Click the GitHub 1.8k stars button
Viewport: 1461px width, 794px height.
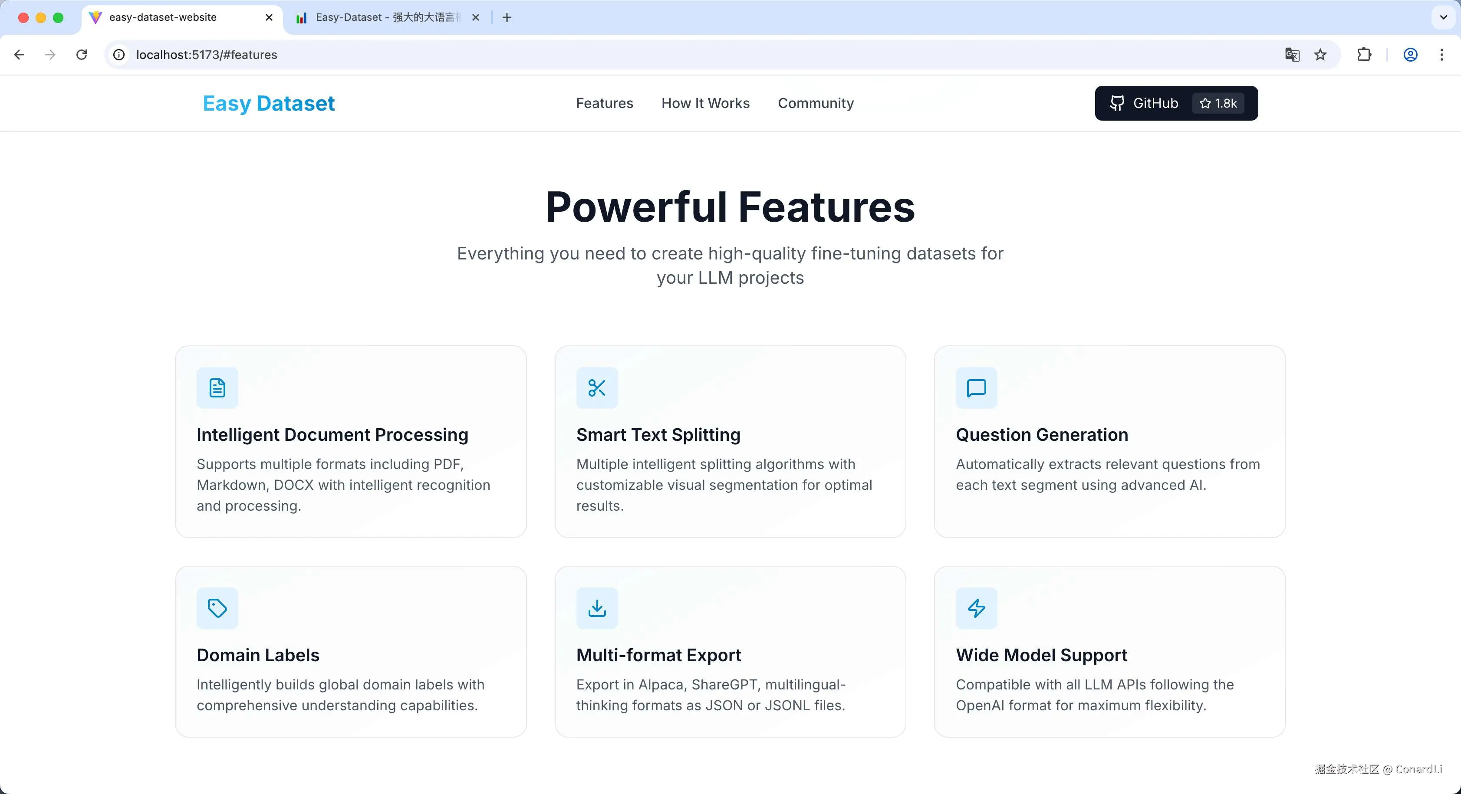(x=1176, y=103)
